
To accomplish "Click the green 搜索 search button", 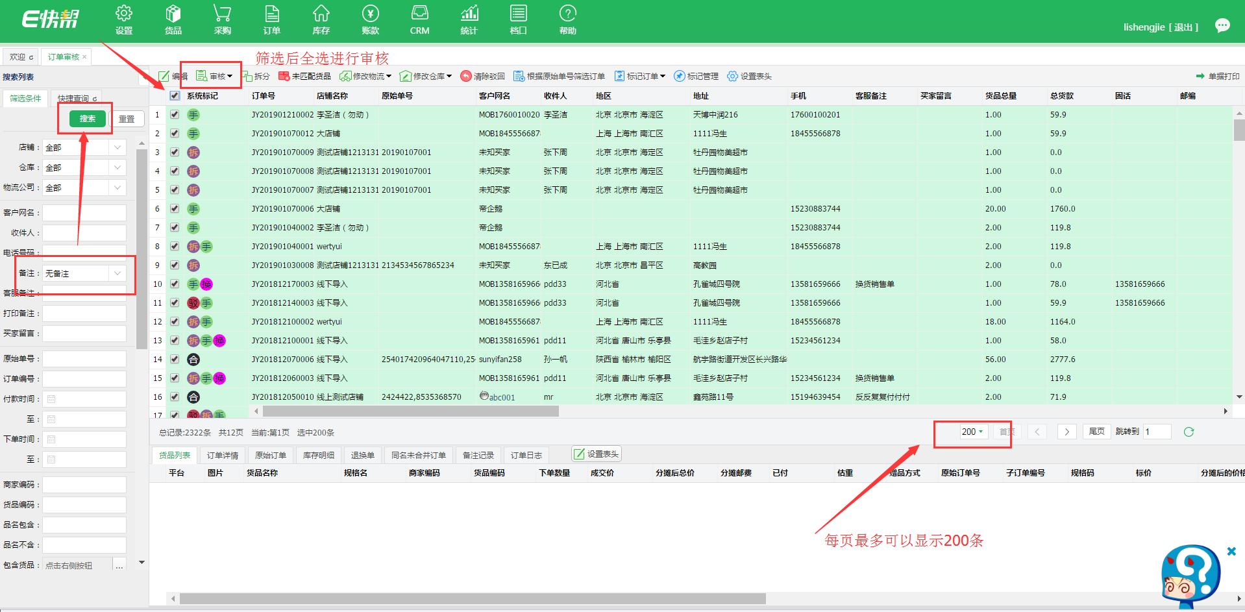I will [88, 118].
